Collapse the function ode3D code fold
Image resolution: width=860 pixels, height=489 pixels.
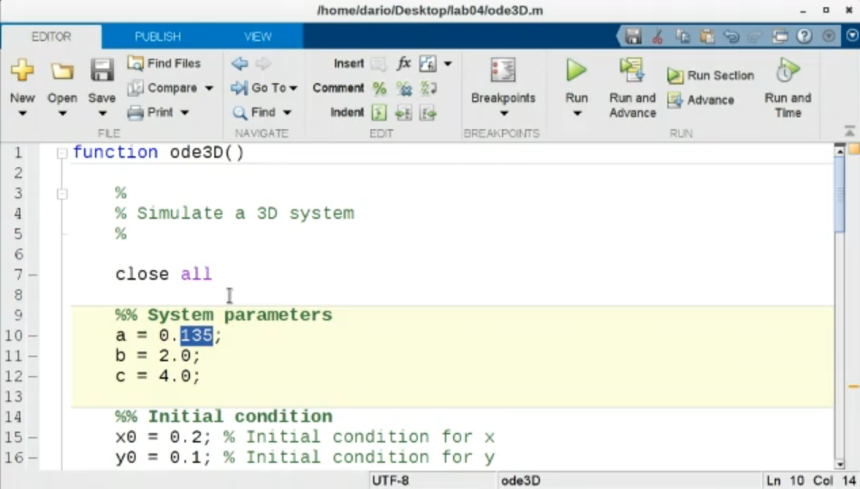coord(61,153)
